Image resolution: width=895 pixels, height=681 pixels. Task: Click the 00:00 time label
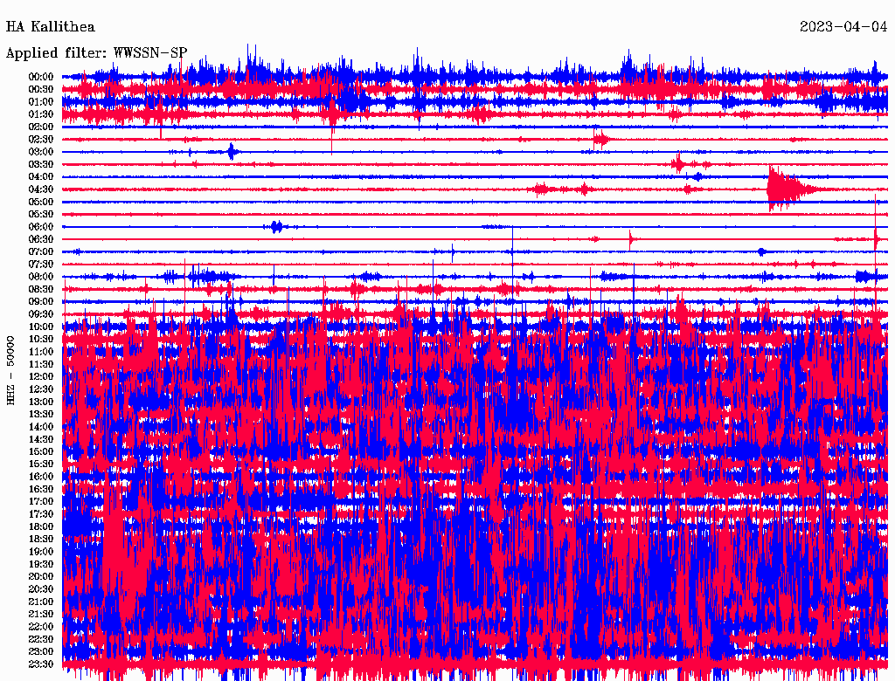(x=41, y=77)
